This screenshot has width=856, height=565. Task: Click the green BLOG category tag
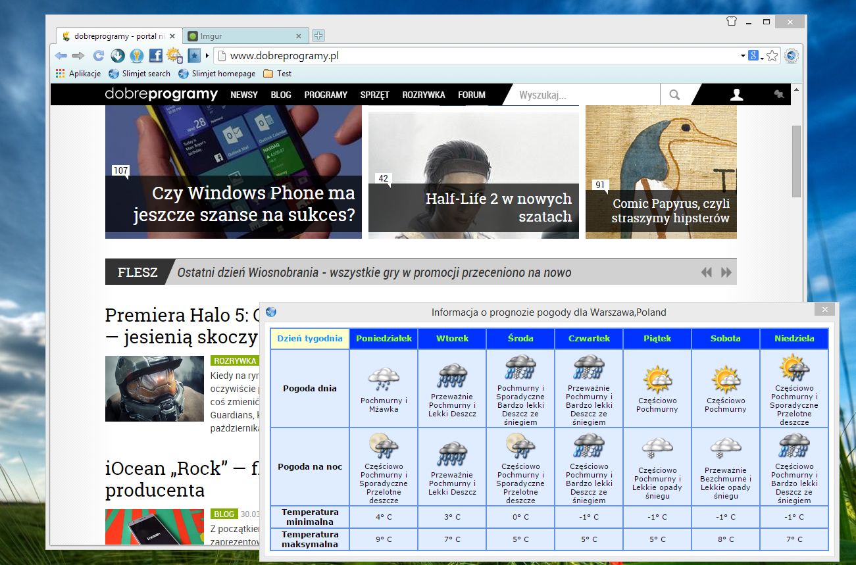tap(224, 514)
